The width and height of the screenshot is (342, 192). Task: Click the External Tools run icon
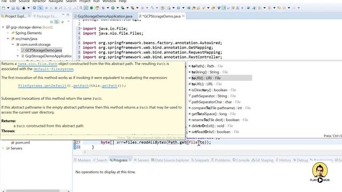tap(133, 8)
